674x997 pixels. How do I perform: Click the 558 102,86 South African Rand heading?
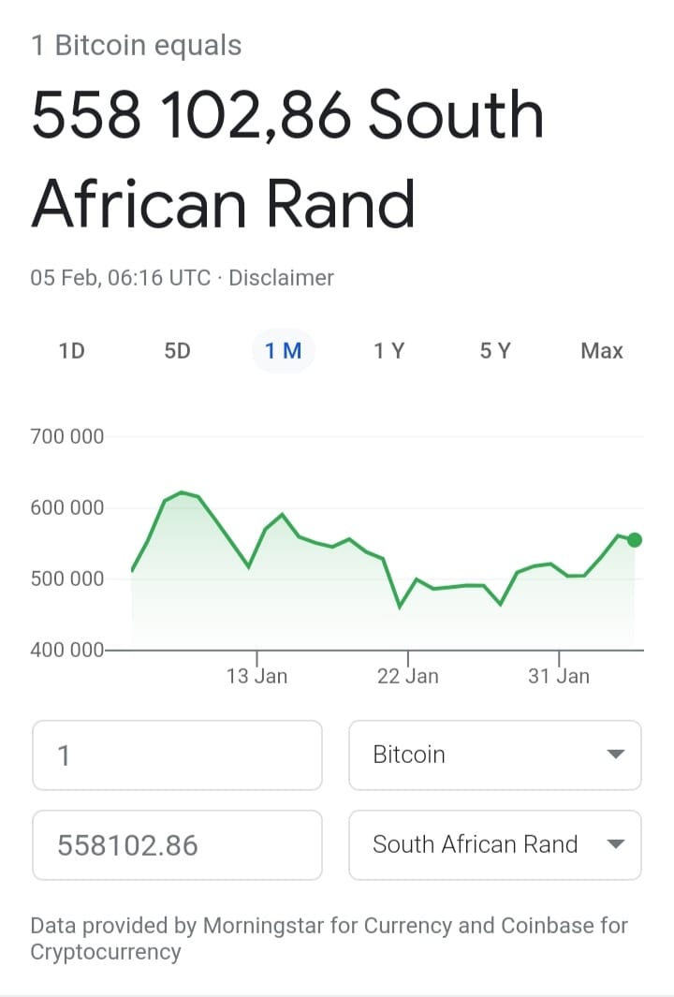coord(287,158)
